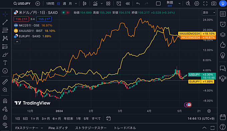
Task: Open the help center question icon
Action: coord(223,127)
